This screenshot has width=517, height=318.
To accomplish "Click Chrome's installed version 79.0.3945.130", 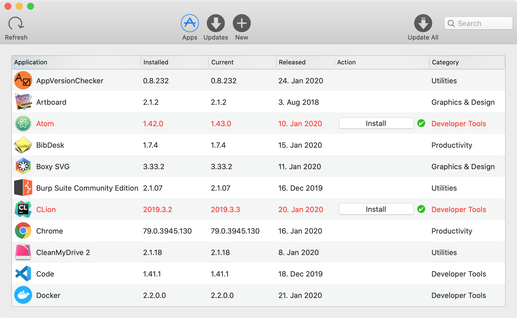I will (167, 231).
